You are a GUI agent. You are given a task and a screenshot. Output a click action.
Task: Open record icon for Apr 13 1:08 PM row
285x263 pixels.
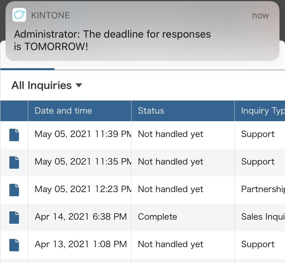click(x=14, y=245)
